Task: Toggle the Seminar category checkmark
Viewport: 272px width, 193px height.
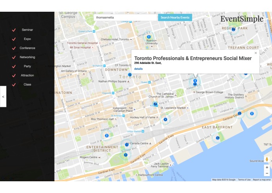Action: pyautogui.click(x=14, y=30)
